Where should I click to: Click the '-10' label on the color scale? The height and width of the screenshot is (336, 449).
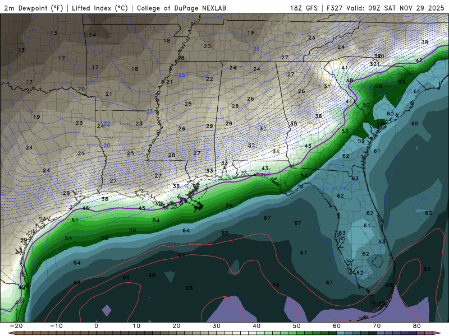[56, 326]
